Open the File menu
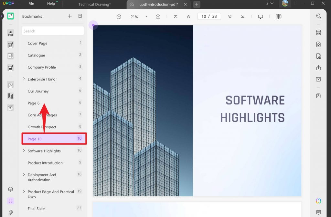331x217 pixels. [31, 4]
